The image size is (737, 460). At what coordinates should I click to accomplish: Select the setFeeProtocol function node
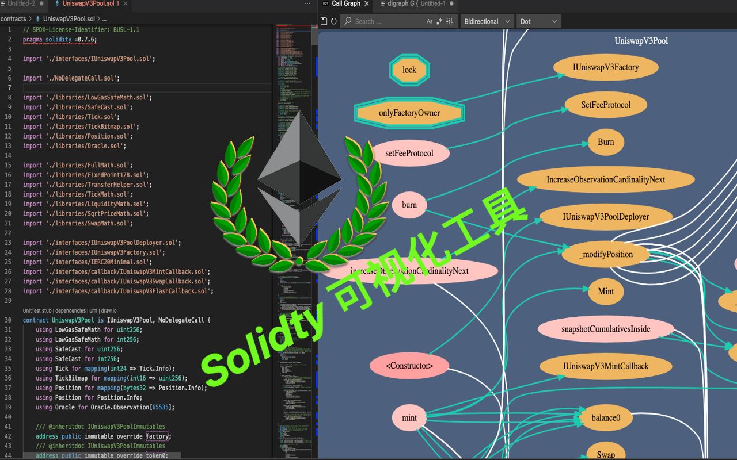(409, 154)
